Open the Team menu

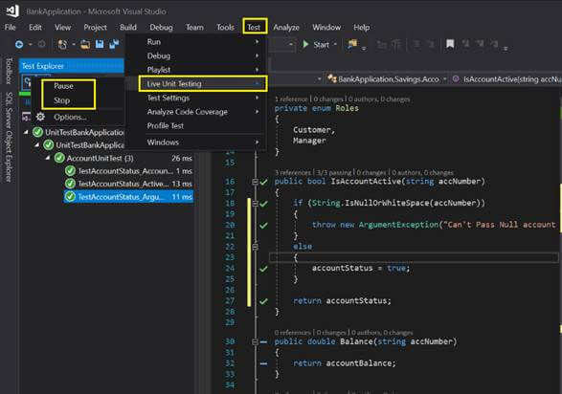click(x=194, y=27)
